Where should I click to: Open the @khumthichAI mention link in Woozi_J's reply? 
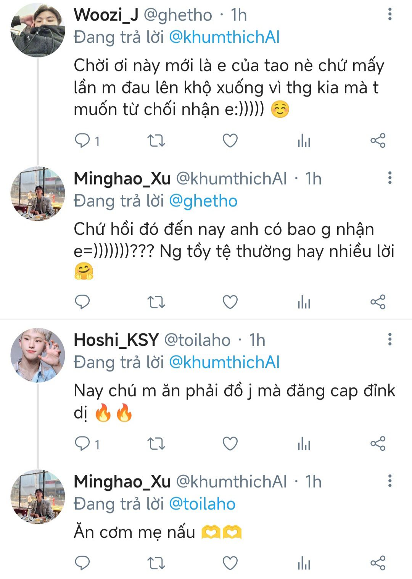(x=224, y=37)
